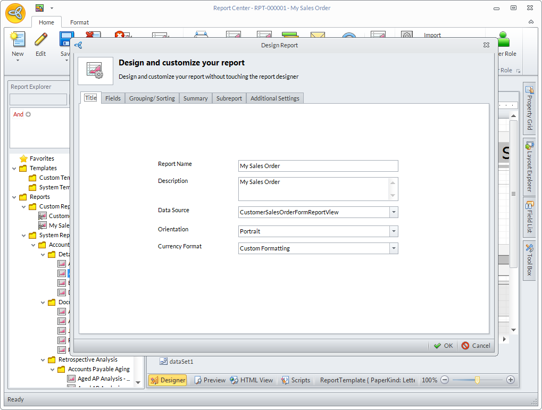The height and width of the screenshot is (410, 542).
Task: Cancel the Design Report dialog
Action: pos(476,346)
